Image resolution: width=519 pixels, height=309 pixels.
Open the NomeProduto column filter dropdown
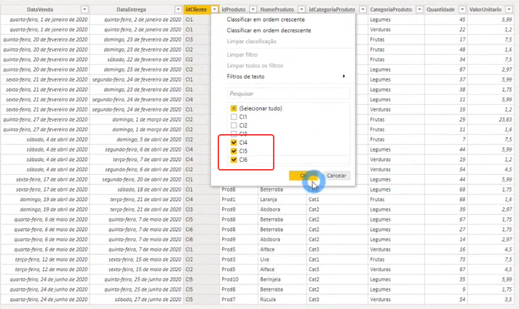tap(301, 9)
